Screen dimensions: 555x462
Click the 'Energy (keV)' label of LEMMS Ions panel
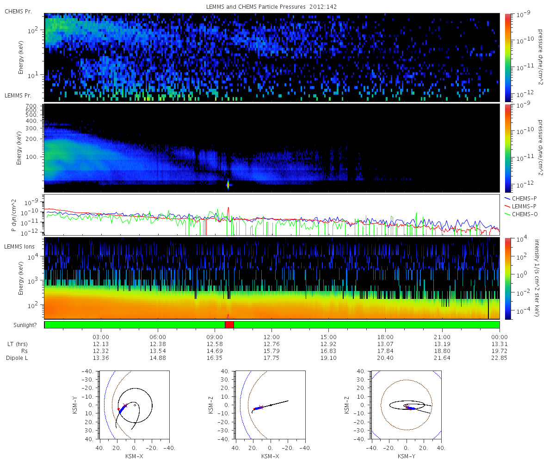coord(20,278)
